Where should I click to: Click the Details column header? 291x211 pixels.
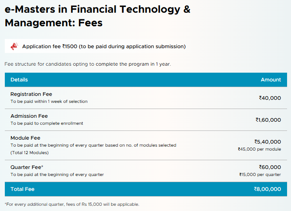click(x=19, y=80)
